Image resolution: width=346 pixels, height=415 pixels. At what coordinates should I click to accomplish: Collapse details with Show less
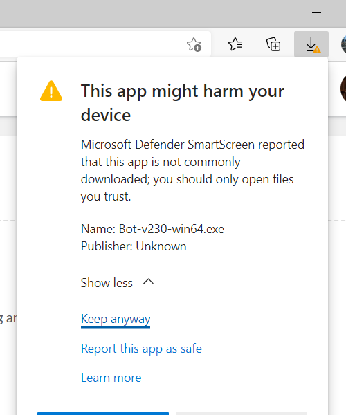click(117, 283)
